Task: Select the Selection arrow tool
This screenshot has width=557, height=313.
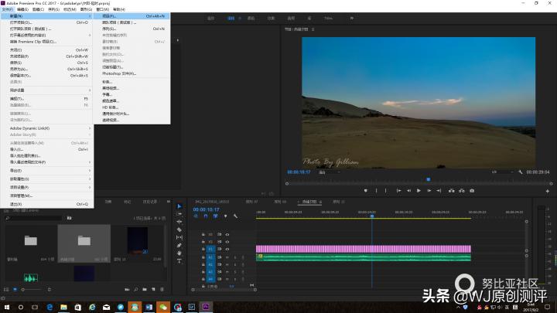Action: 179,206
